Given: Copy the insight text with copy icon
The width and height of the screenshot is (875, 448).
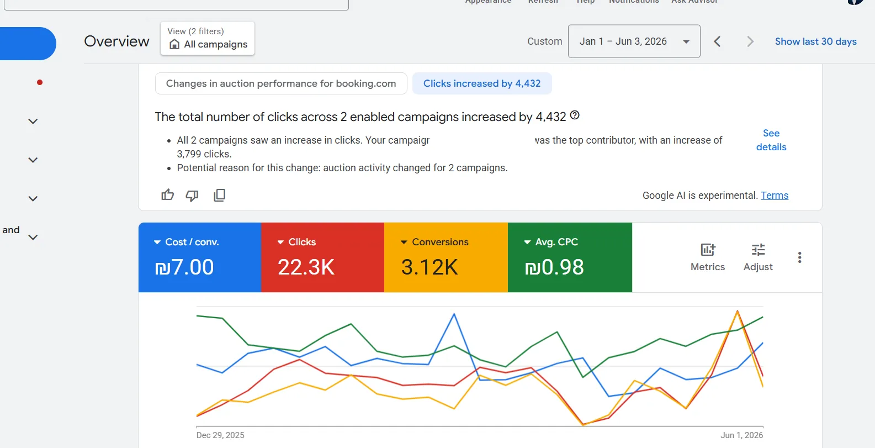Looking at the screenshot, I should [x=219, y=195].
